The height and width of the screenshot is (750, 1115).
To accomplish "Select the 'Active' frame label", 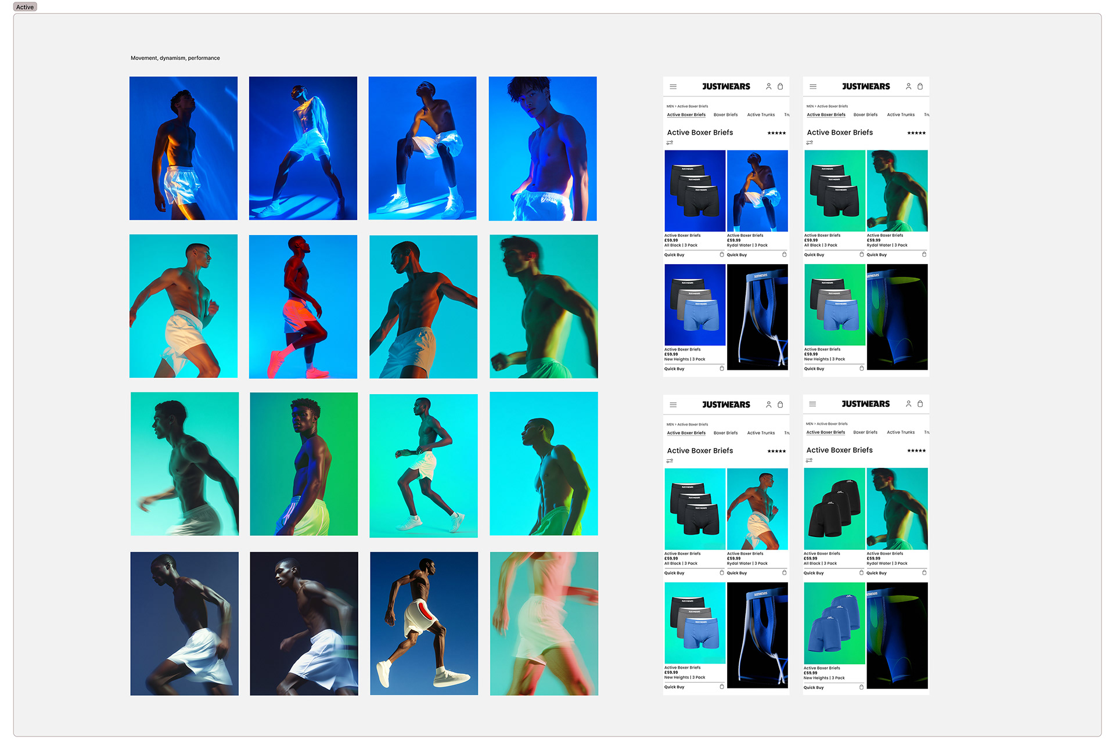I will pos(25,7).
